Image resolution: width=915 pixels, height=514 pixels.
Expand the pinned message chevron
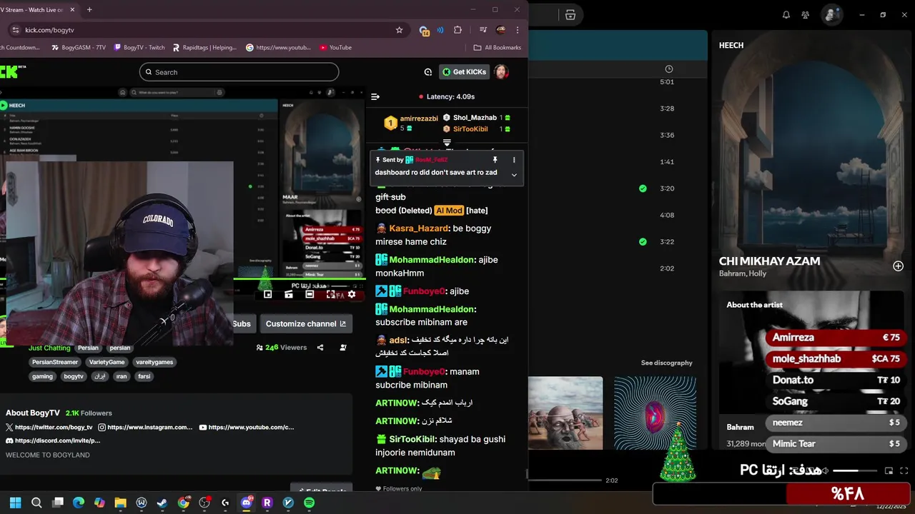[x=513, y=175]
